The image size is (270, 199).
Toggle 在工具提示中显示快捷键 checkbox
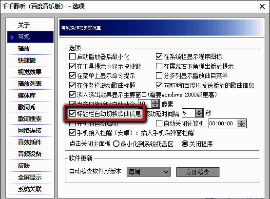click(x=72, y=66)
